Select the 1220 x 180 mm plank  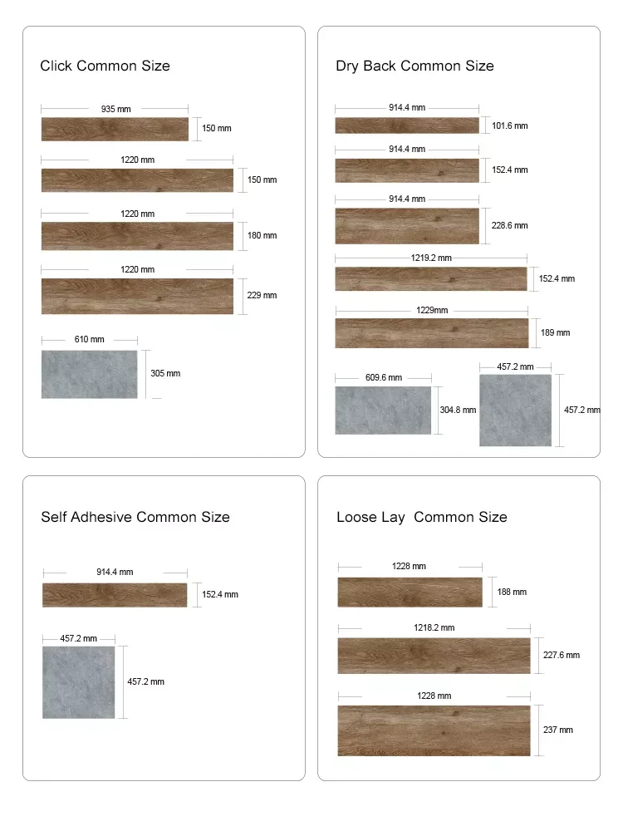click(137, 236)
